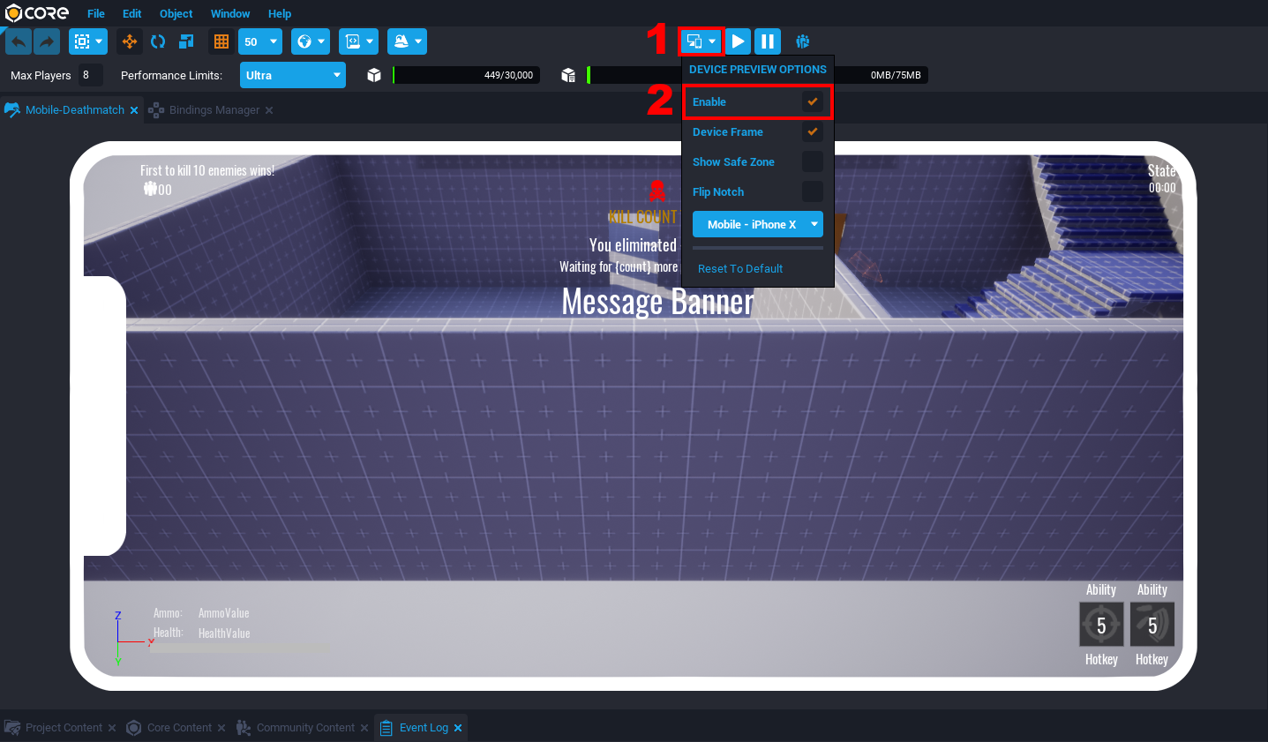Open the Object menu
The width and height of the screenshot is (1268, 742).
coord(176,14)
